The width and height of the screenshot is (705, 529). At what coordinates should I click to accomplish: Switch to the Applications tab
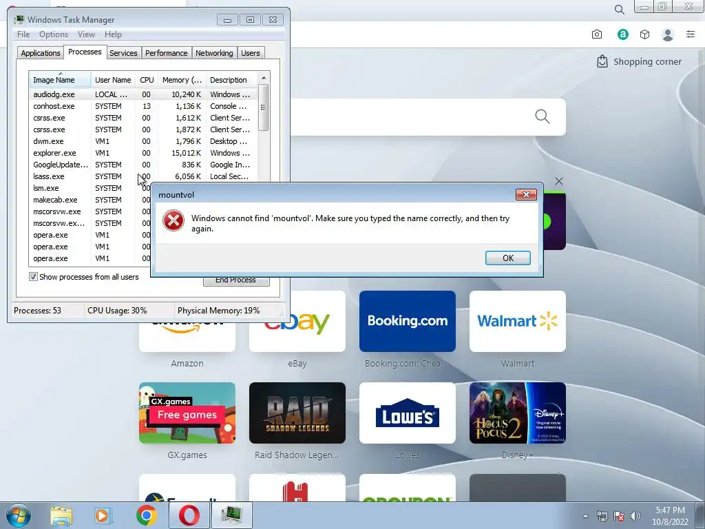pos(41,53)
